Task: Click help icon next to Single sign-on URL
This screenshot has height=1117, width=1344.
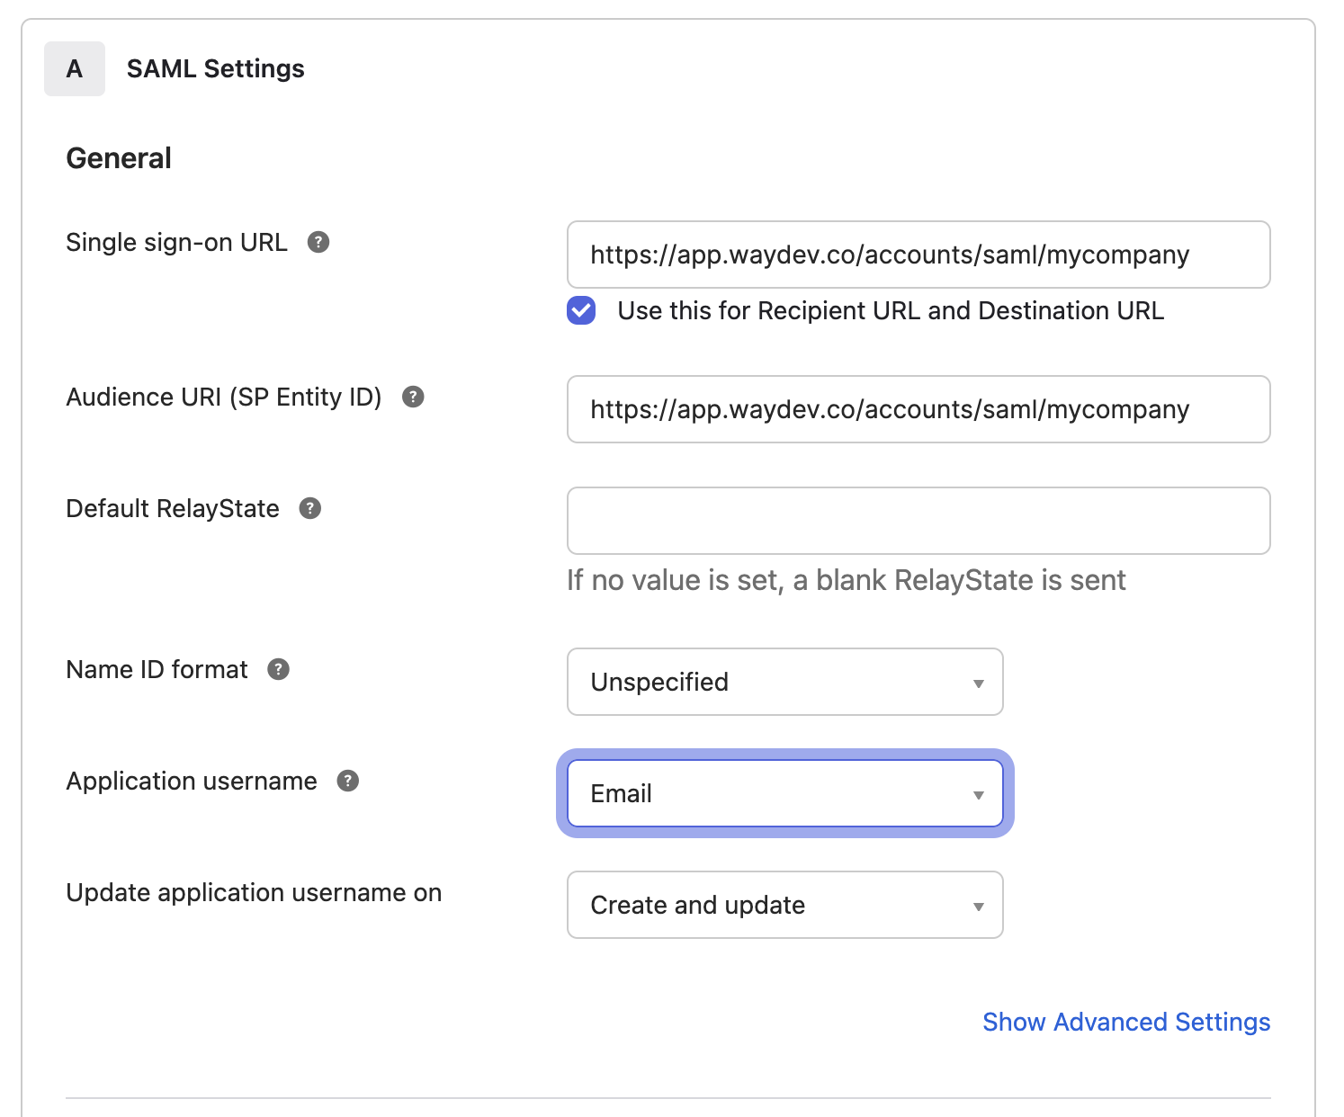Action: coord(318,242)
